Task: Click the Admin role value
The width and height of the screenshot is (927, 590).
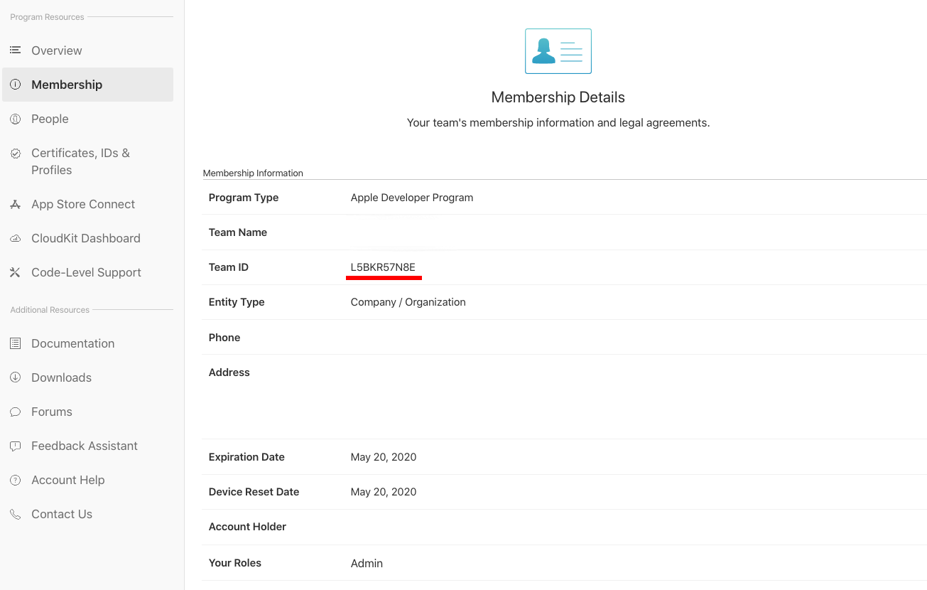Action: (367, 563)
